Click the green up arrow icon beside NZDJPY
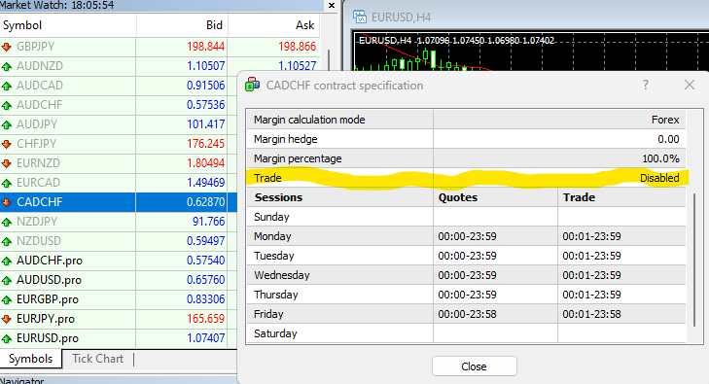Screen dimensions: 709x384 click(x=7, y=222)
